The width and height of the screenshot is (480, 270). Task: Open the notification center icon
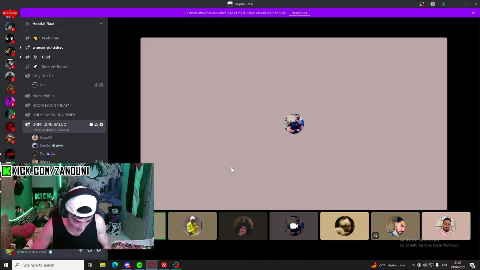473,265
